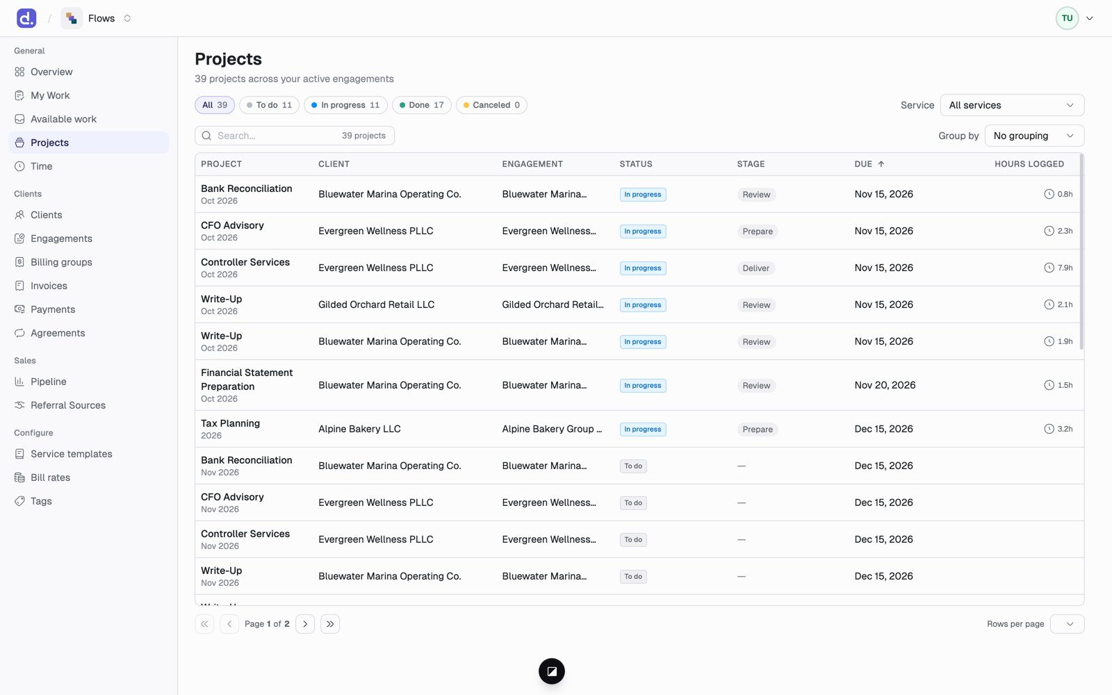1112x695 pixels.
Task: Open the sales Pipeline
Action: 89,382
